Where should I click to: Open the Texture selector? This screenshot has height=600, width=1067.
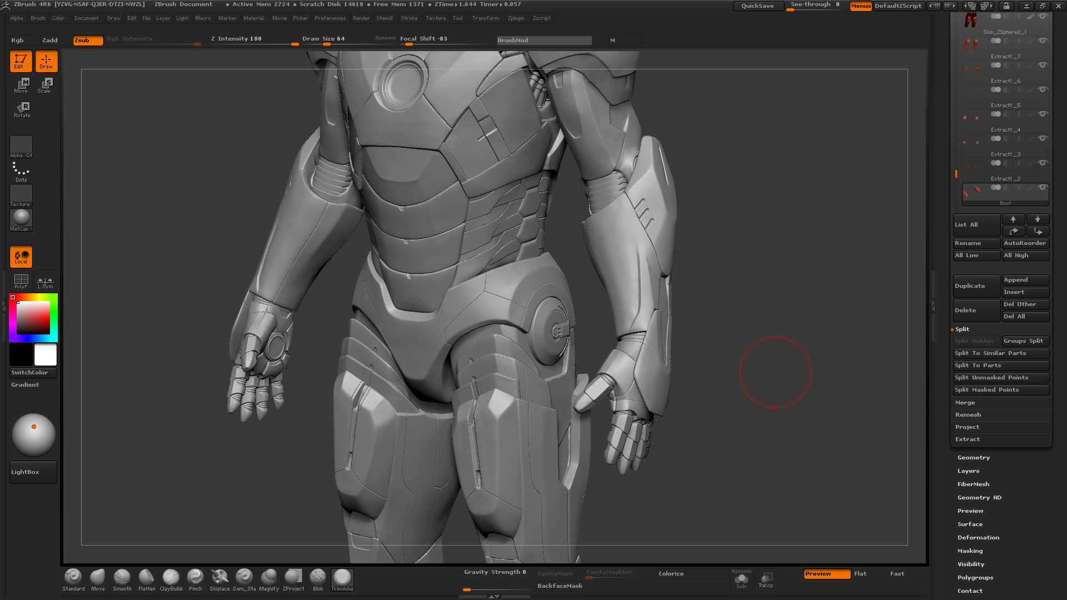(21, 196)
